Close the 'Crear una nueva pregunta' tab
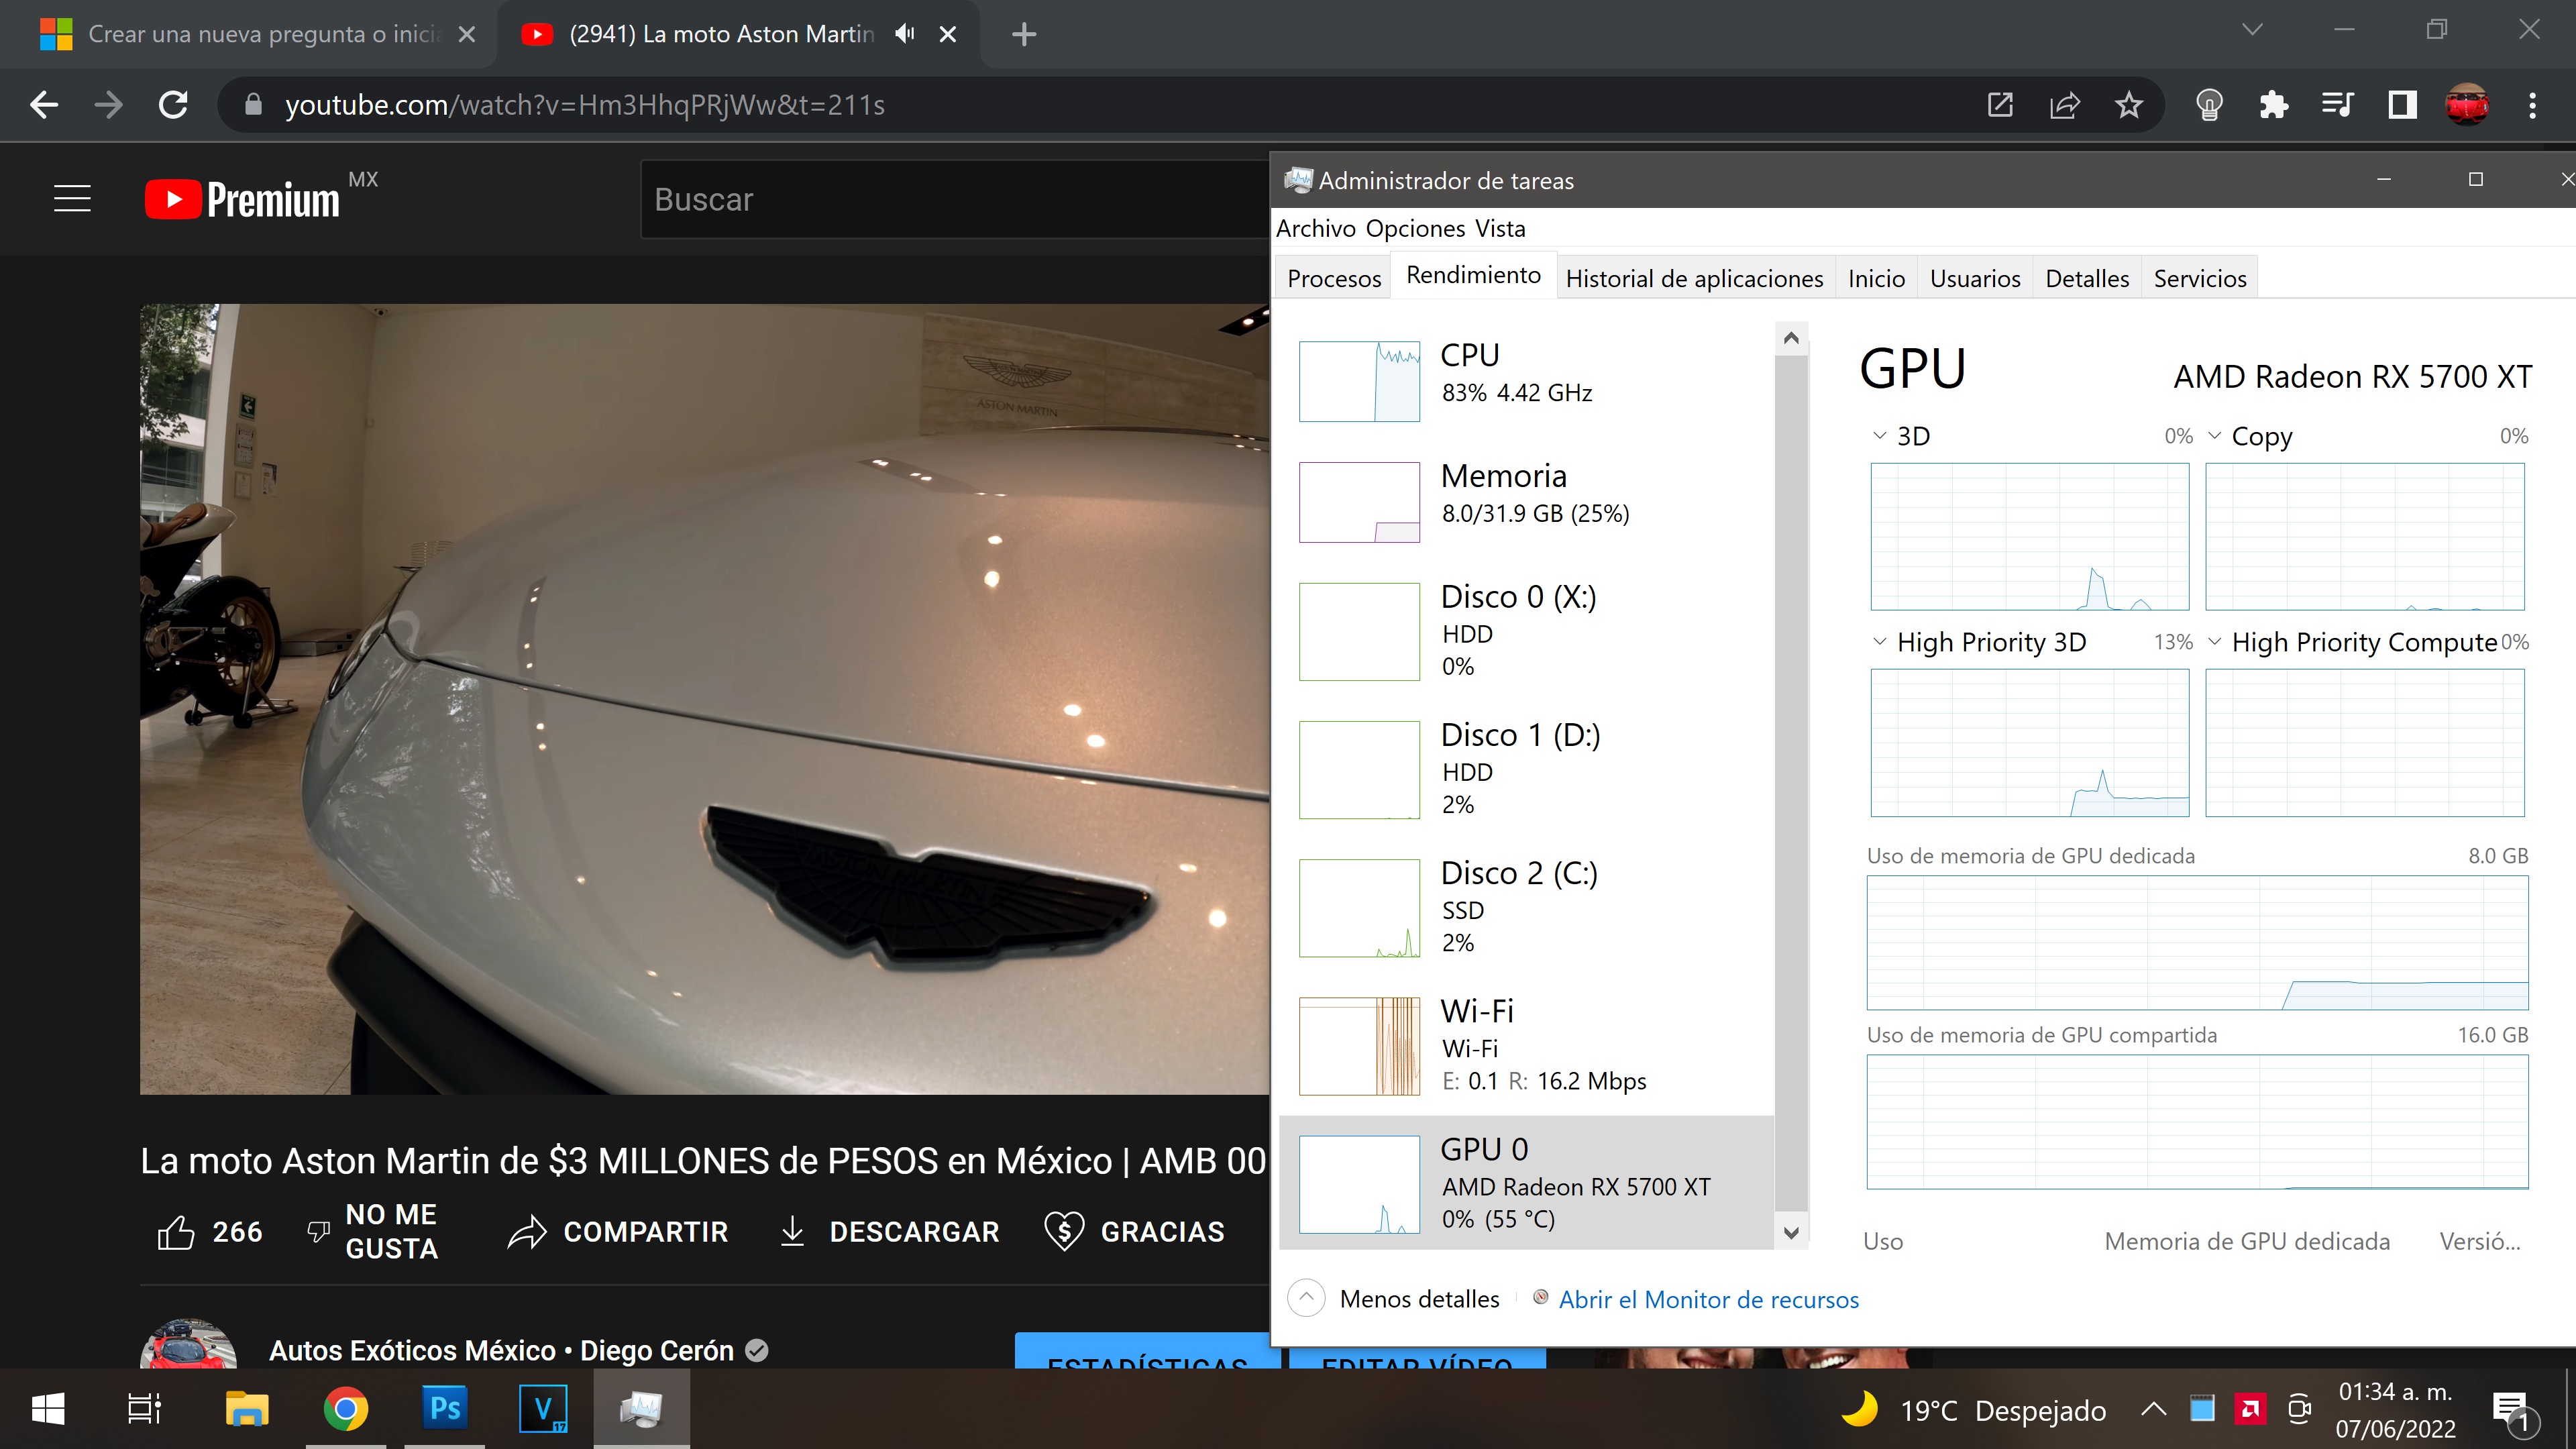Screen dimensions: 2576x1449 point(466,34)
